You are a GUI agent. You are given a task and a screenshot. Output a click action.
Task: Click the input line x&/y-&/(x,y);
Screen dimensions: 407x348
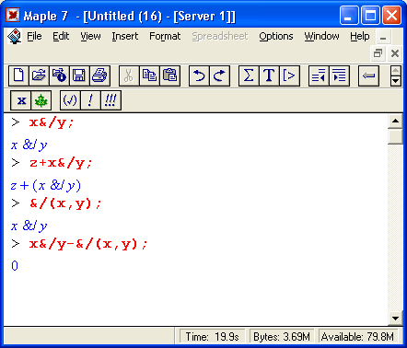(88, 244)
